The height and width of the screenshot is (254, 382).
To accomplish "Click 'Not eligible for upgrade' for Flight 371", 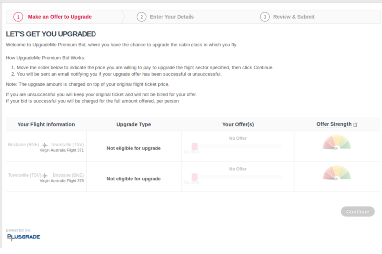I will tap(133, 148).
